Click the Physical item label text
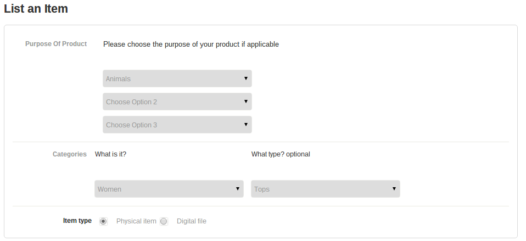This screenshot has width=526, height=241. (136, 221)
